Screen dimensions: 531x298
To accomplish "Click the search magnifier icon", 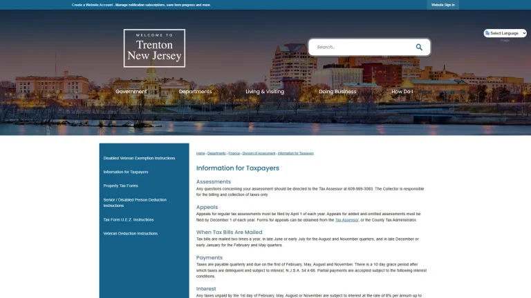I will pos(419,47).
